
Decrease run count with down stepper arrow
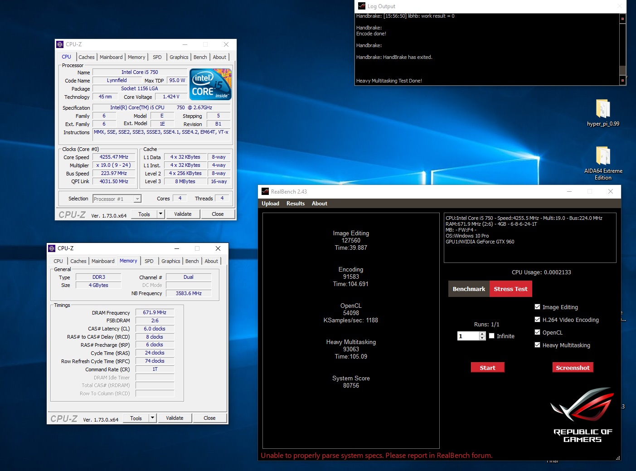[x=482, y=338]
